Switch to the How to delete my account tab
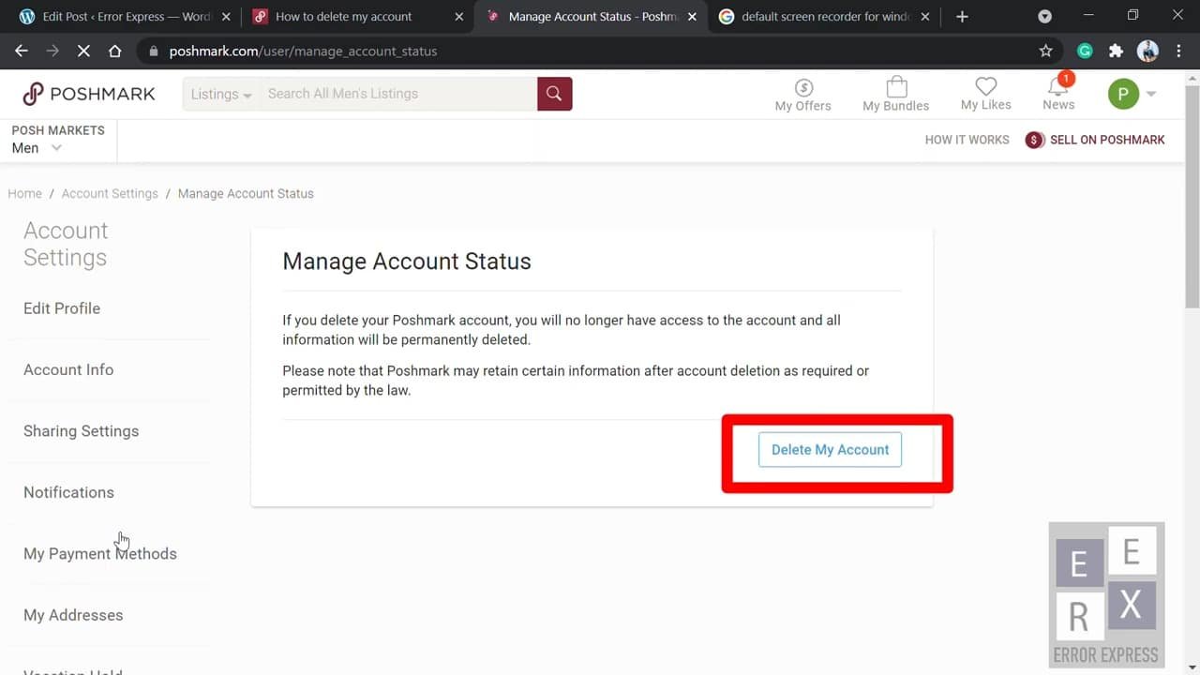Image resolution: width=1200 pixels, height=675 pixels. pyautogui.click(x=347, y=16)
